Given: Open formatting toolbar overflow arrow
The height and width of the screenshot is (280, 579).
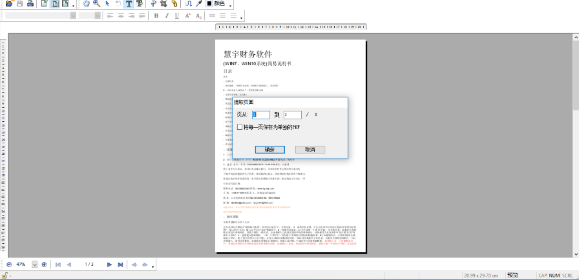Looking at the screenshot, I should (242, 17).
